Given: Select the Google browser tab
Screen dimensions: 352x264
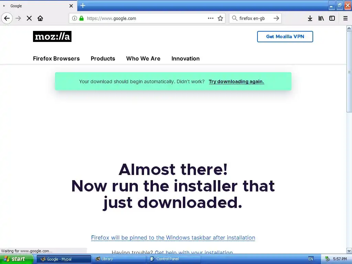Looking at the screenshot, I should click(x=38, y=6).
